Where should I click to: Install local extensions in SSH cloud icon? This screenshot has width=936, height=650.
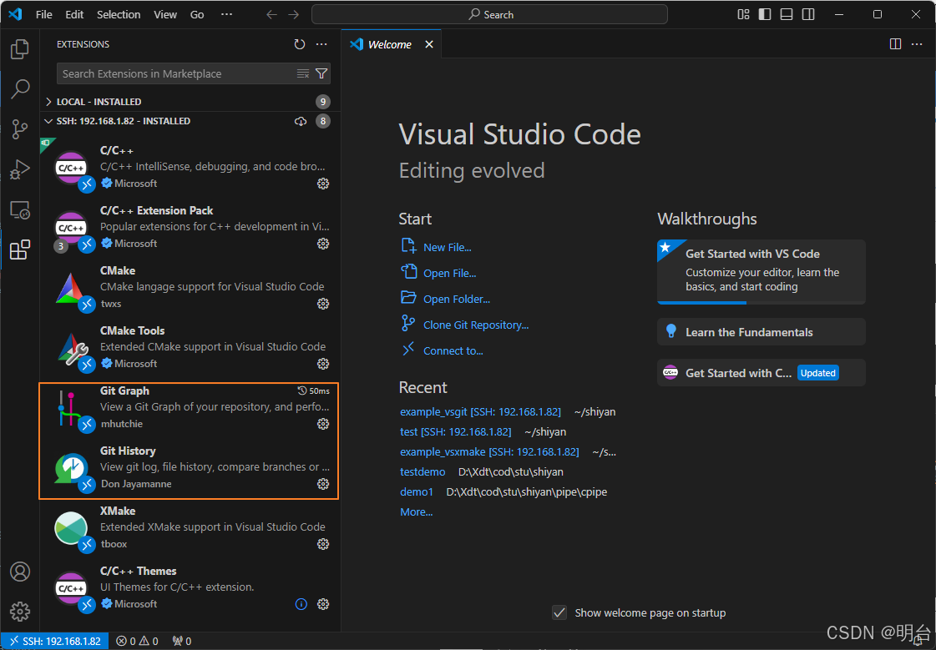pyautogui.click(x=301, y=121)
